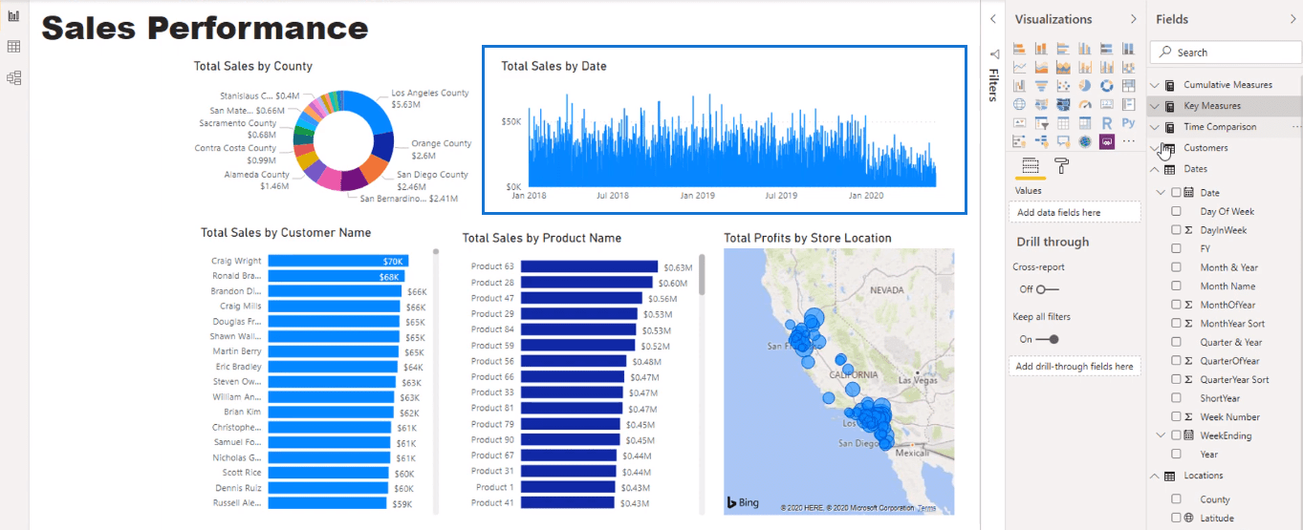Select the Stacked area chart visual
Viewport: 1303px width, 530px height.
1063,67
